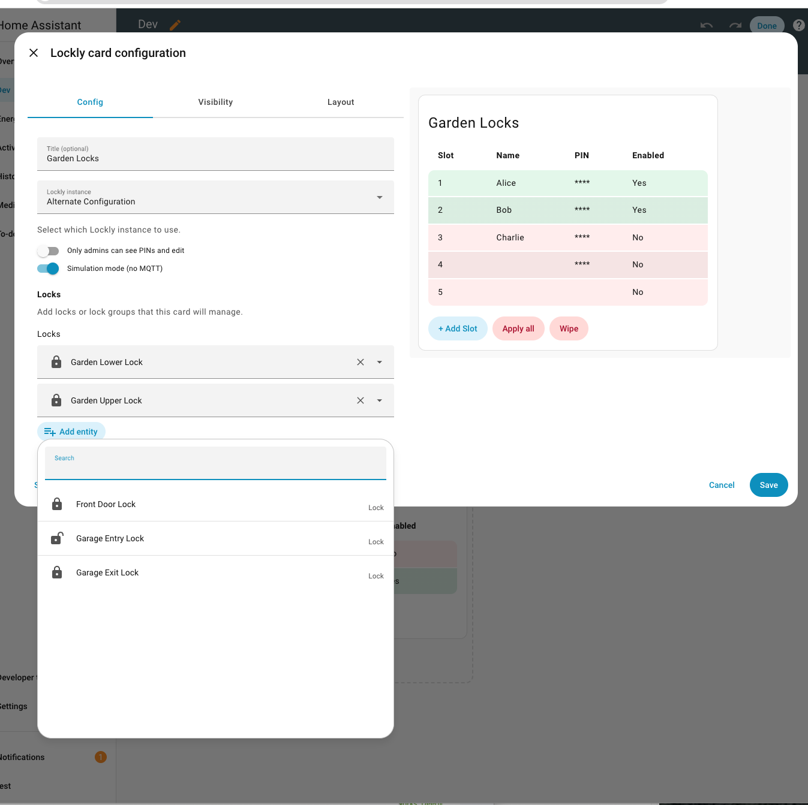Switch to the Config tab

[90, 102]
